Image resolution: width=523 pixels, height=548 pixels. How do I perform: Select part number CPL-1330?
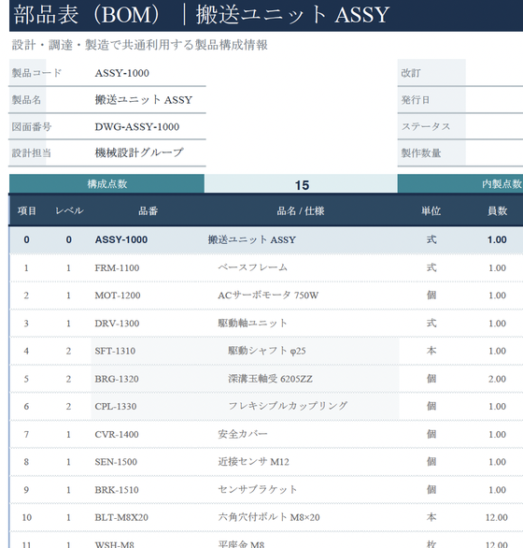point(116,407)
